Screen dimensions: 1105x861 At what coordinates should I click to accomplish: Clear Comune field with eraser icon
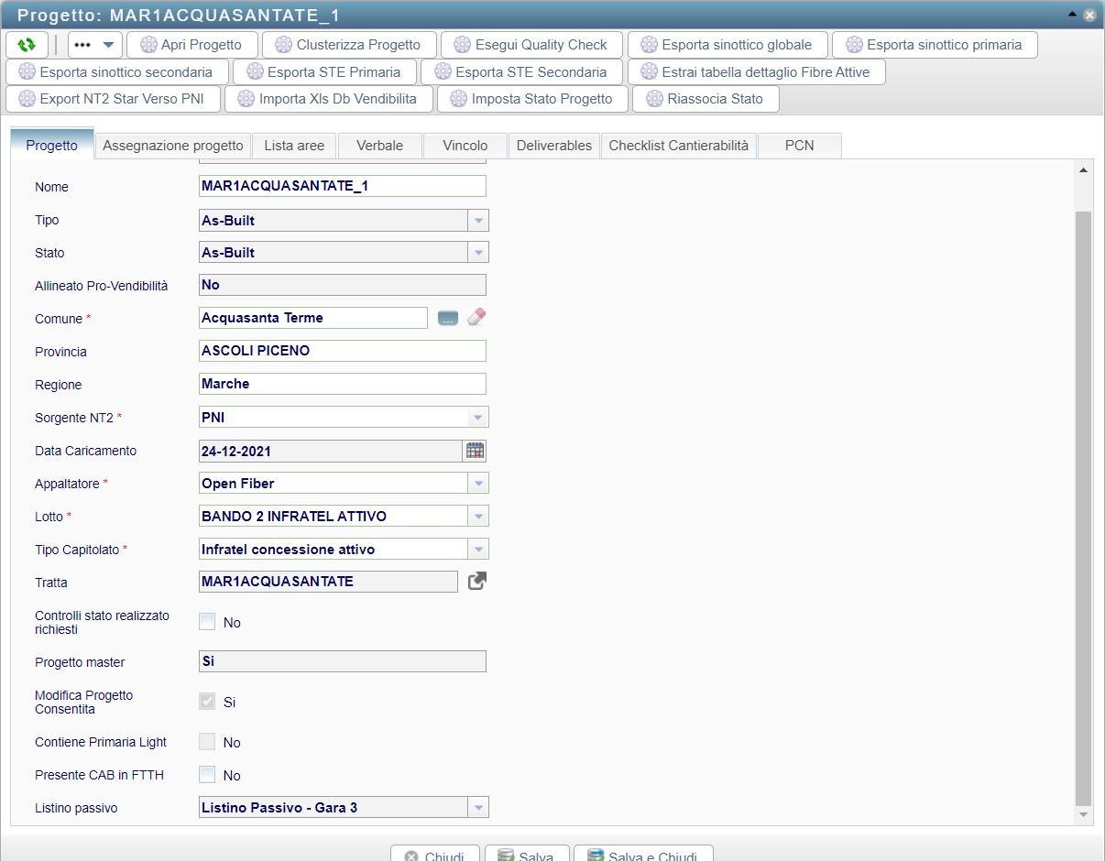point(476,318)
